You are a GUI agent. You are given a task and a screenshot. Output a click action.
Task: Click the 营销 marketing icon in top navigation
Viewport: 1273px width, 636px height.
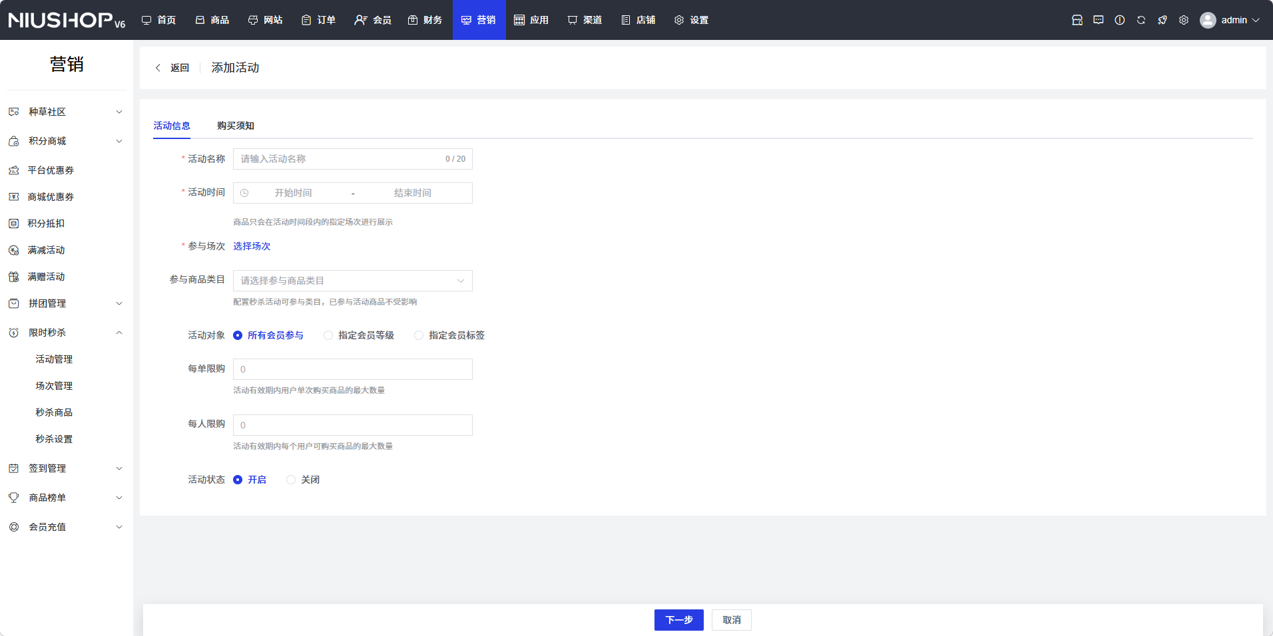466,20
